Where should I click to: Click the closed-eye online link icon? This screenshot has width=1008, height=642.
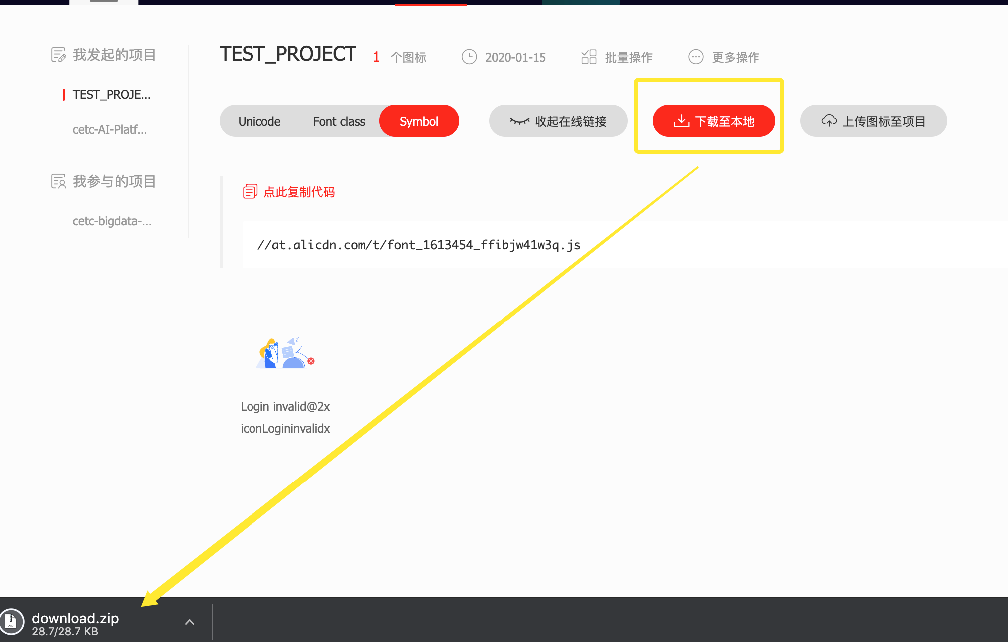[x=519, y=121]
